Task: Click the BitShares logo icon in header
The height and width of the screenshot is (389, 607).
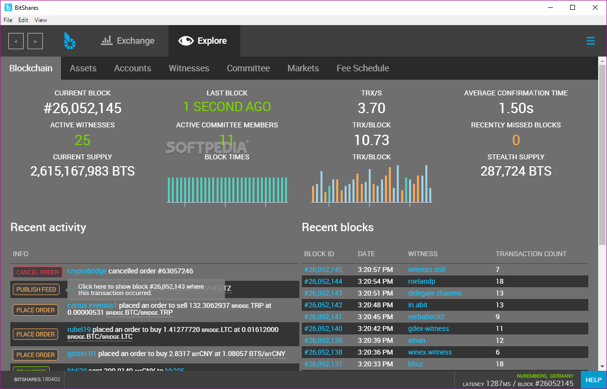Action: point(69,41)
